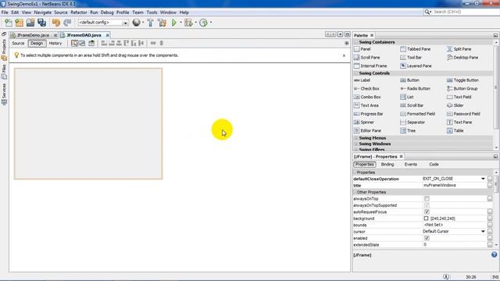Switch editor to Design view

37,44
